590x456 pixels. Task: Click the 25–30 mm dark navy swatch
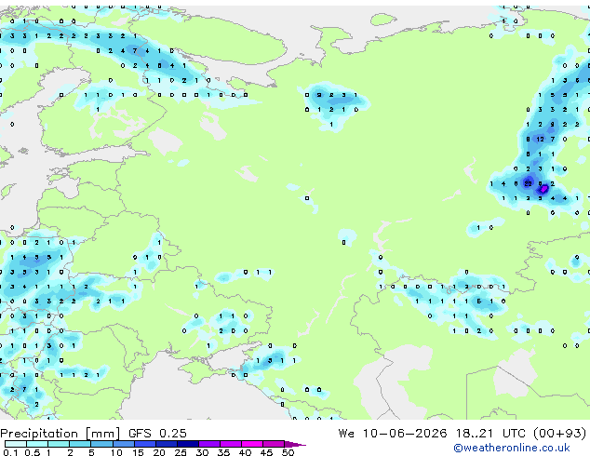point(187,444)
